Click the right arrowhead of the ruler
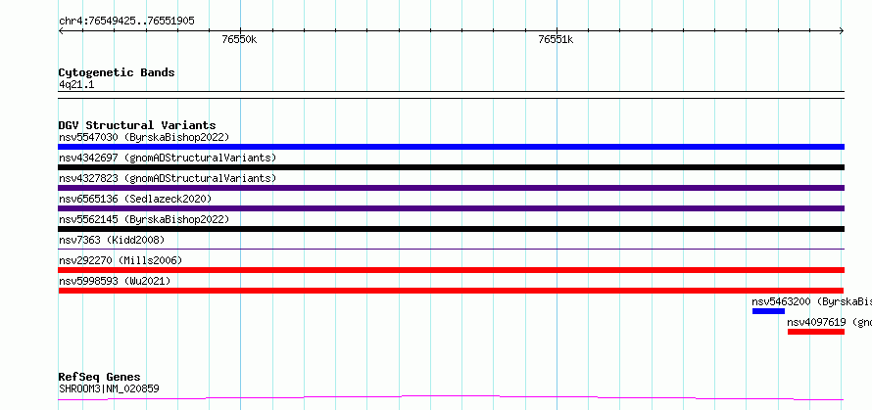Viewport: 872px width, 410px height. pos(841,31)
